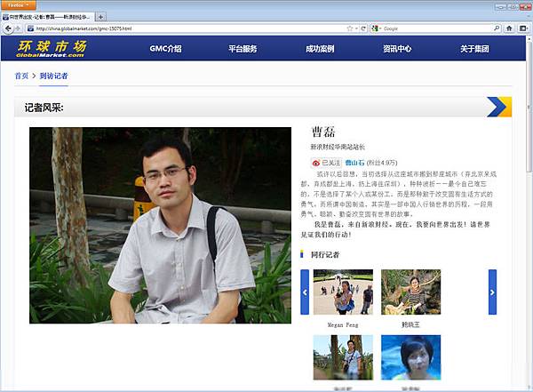Click the blue-yellow chevron arrow in header bar
The height and width of the screenshot is (392, 533).
[499, 107]
